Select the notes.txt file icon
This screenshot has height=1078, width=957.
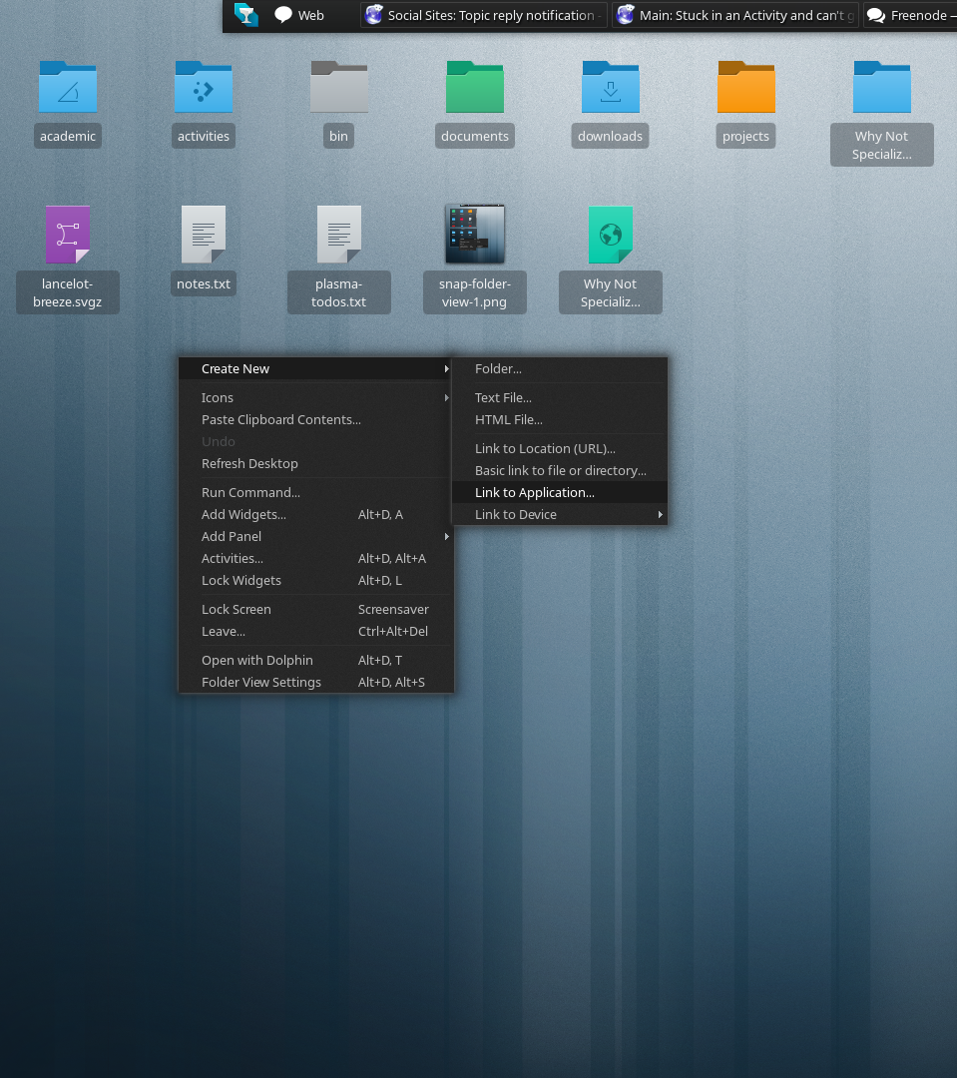point(204,236)
